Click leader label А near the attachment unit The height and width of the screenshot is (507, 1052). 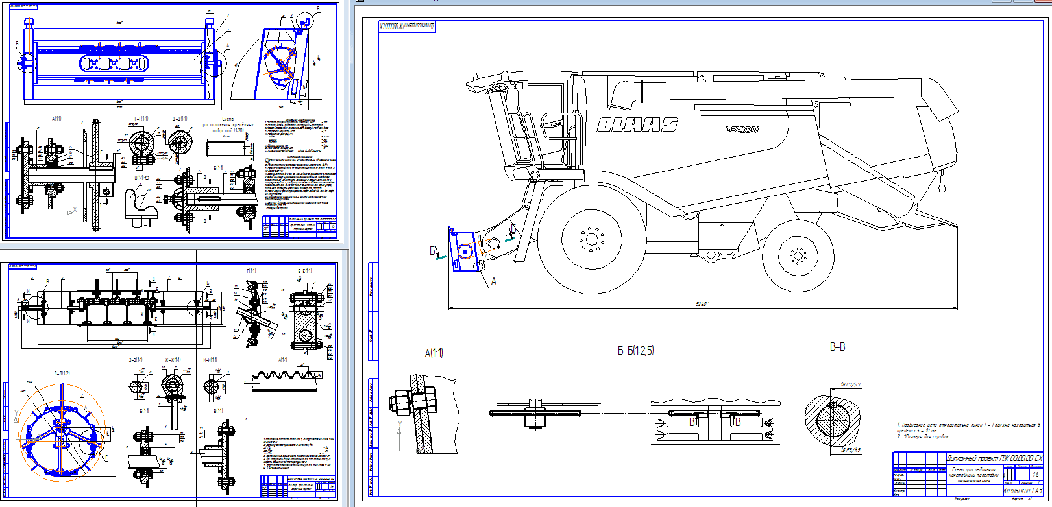494,281
